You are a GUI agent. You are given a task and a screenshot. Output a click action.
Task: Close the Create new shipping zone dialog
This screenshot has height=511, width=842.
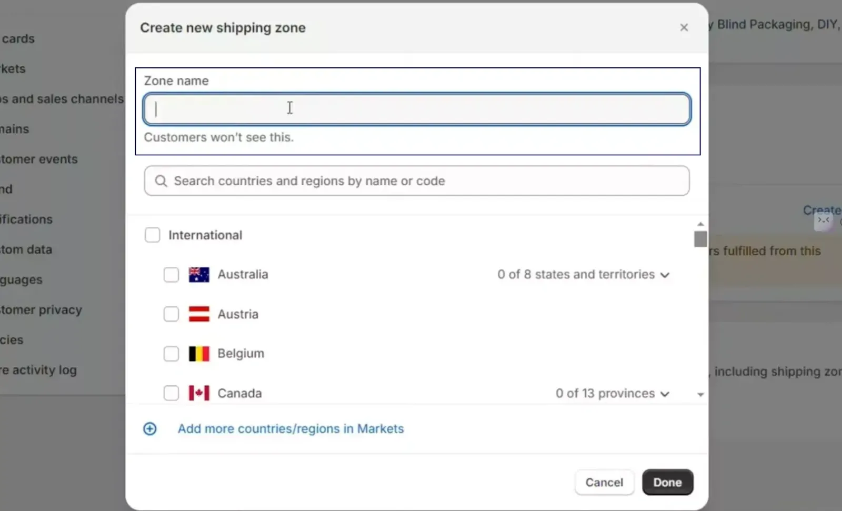[x=684, y=27]
